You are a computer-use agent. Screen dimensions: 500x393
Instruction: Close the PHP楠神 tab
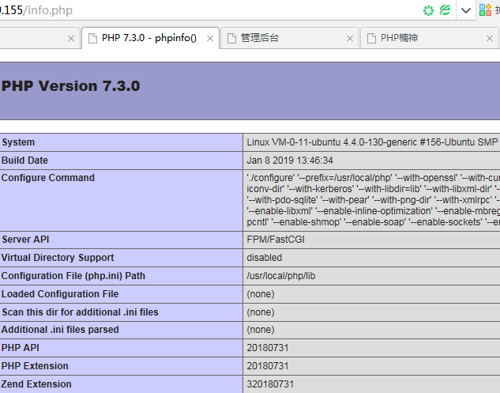(x=490, y=39)
